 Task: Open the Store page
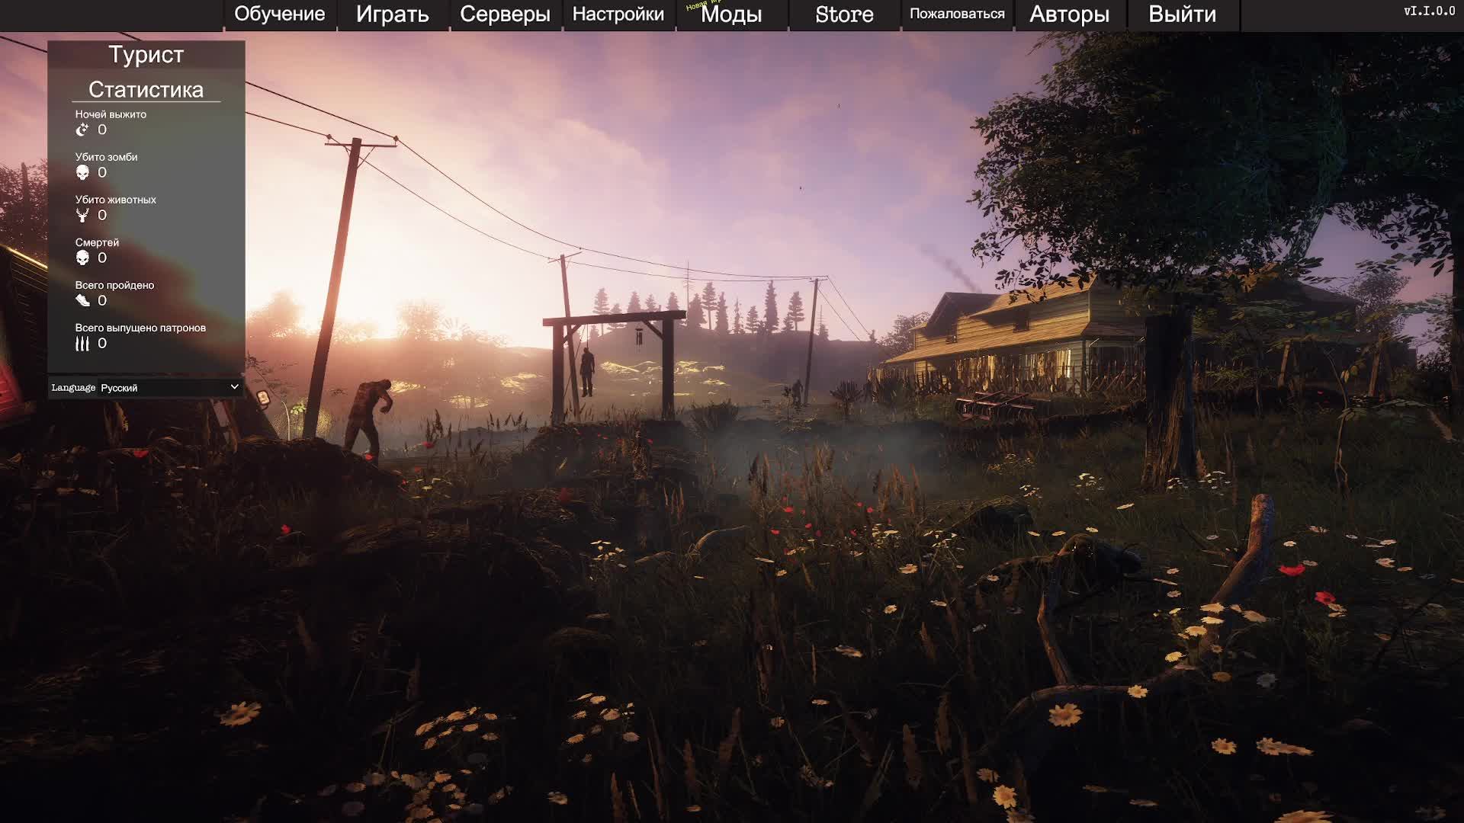[x=843, y=14]
